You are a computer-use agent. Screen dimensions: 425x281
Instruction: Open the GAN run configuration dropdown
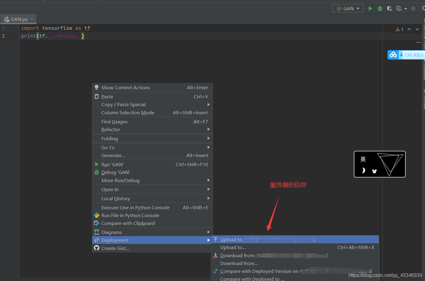coord(348,8)
